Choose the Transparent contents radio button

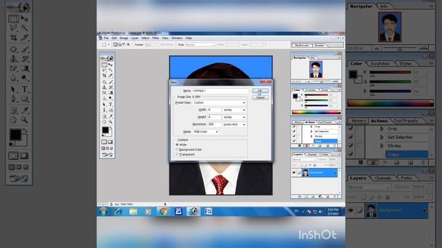click(177, 154)
